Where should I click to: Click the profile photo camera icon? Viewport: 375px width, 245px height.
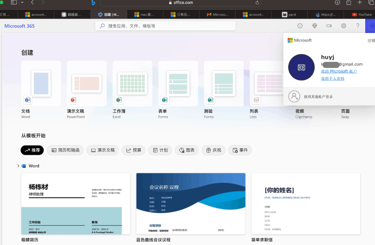(x=301, y=67)
